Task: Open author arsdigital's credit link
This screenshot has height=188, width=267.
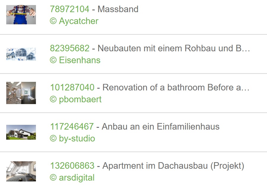Action: click(72, 178)
